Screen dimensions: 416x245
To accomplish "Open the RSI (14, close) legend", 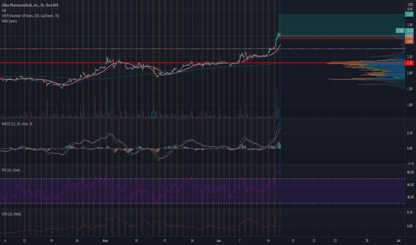I will (11, 170).
